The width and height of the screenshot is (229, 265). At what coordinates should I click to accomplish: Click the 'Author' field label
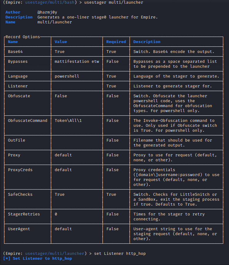point(13,12)
